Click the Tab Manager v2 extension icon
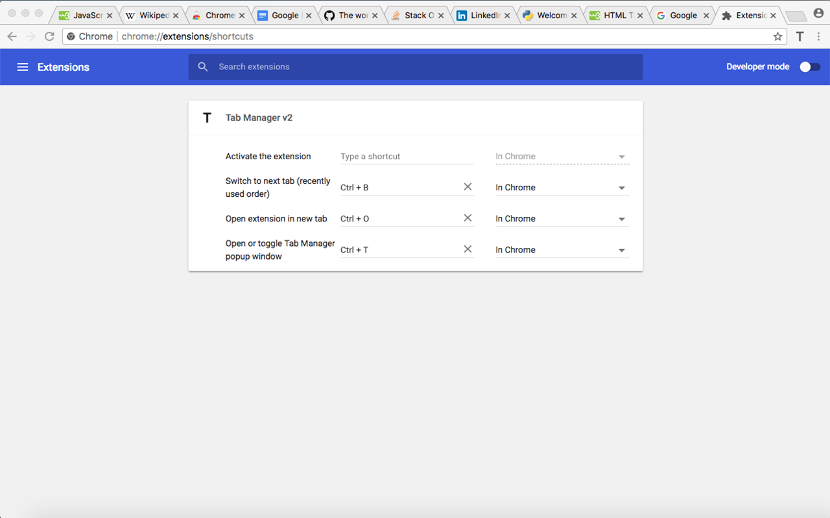 tap(207, 117)
